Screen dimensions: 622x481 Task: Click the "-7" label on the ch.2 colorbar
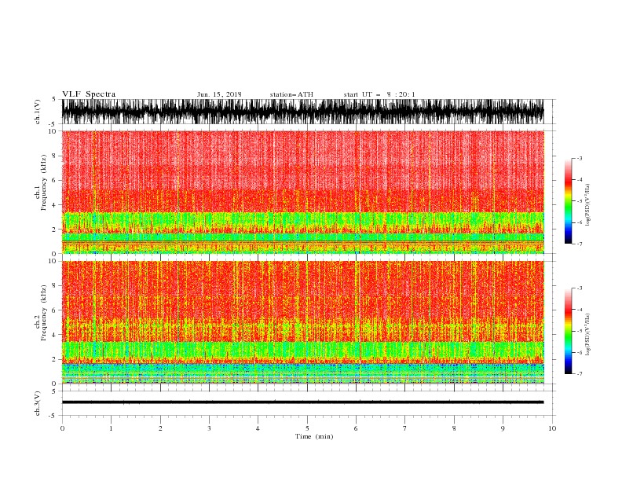pos(580,374)
